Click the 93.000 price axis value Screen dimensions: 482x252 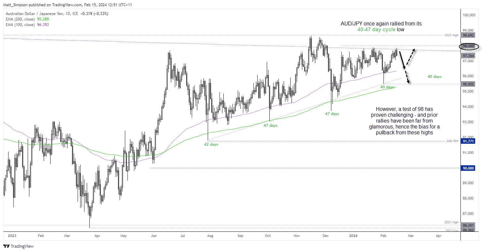(x=468, y=122)
